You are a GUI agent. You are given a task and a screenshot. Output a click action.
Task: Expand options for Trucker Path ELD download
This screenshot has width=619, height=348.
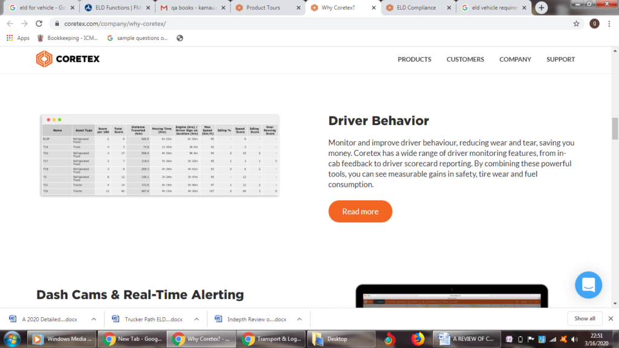(196, 319)
